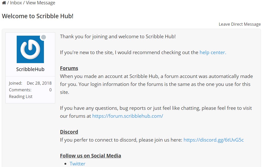The height and width of the screenshot is (167, 262).
Task: Go back to Inbox via breadcrumb
Action: pos(16,3)
